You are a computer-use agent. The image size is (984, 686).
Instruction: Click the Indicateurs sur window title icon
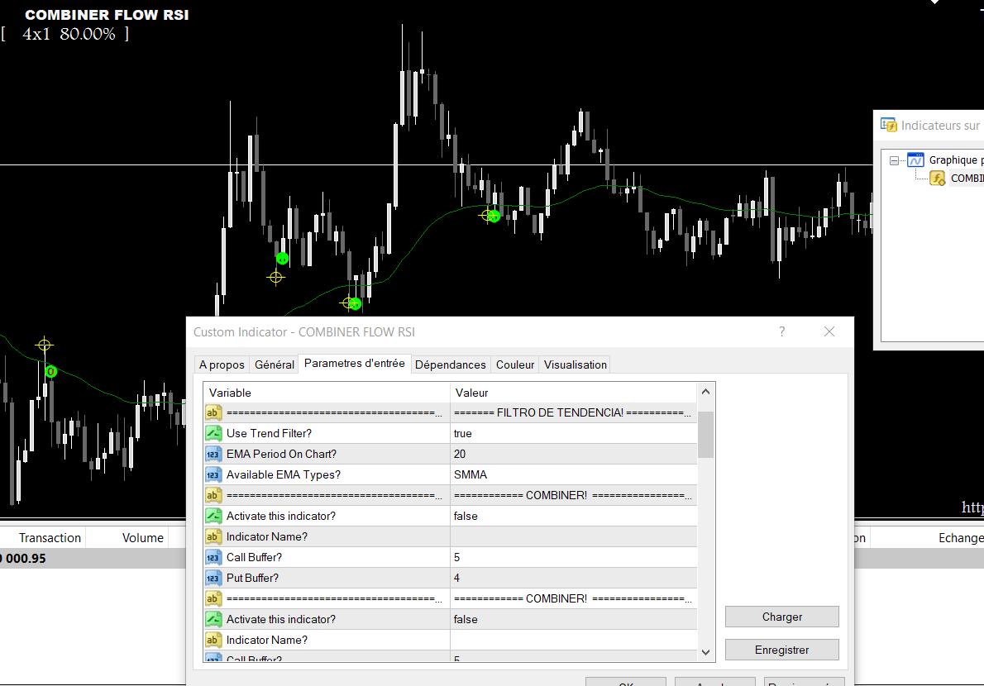[888, 125]
